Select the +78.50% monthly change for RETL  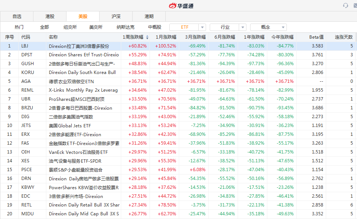click(x=167, y=205)
